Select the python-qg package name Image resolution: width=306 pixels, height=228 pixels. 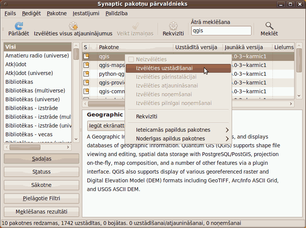112,74
